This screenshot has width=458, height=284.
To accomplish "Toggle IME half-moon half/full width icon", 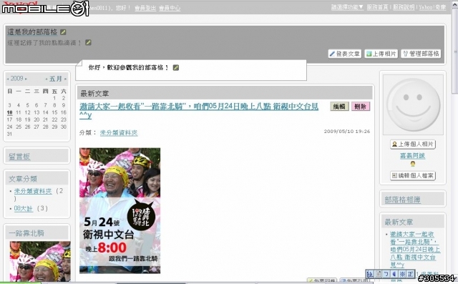I will (x=394, y=274).
